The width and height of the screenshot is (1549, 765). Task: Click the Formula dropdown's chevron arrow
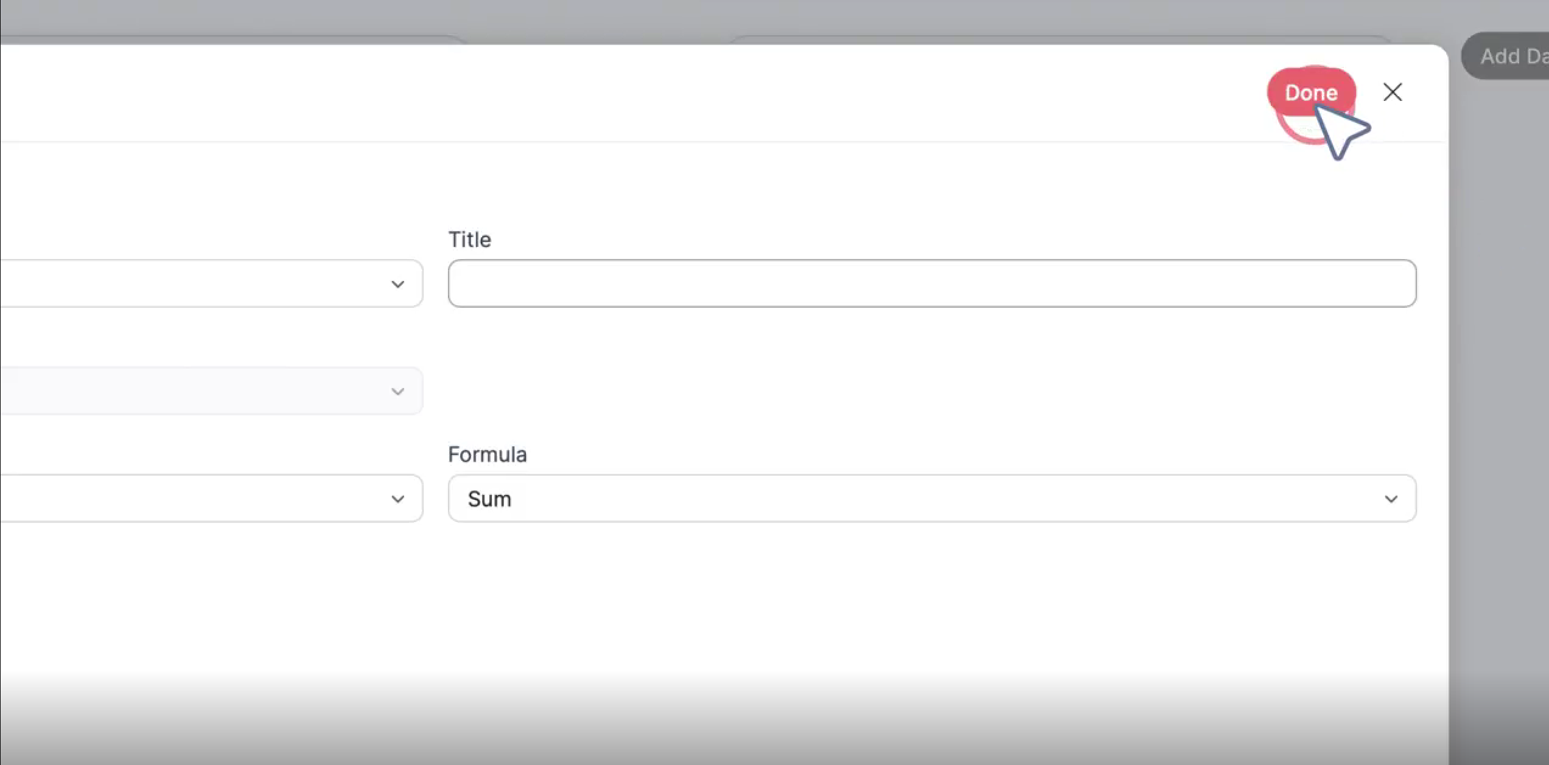[1391, 499]
